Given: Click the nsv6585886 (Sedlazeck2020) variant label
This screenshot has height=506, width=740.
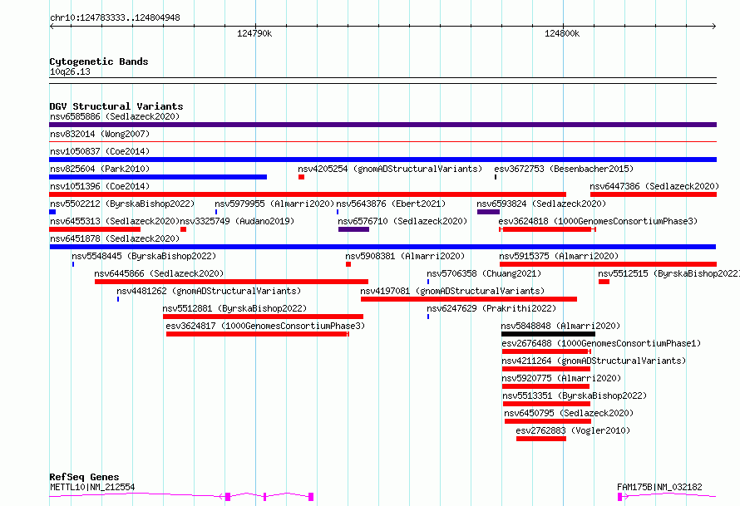Looking at the screenshot, I should click(115, 116).
